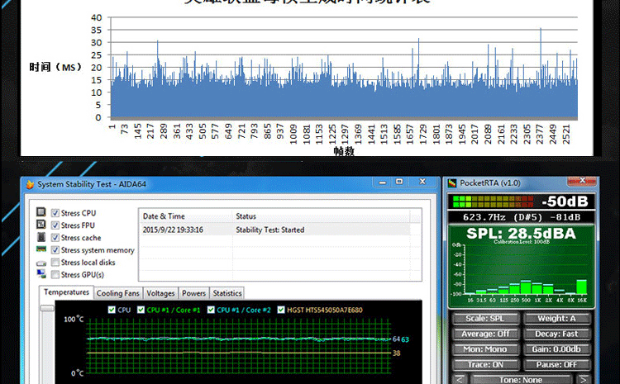
Task: Uncheck the Stress system memory checkbox
Action: coord(55,250)
